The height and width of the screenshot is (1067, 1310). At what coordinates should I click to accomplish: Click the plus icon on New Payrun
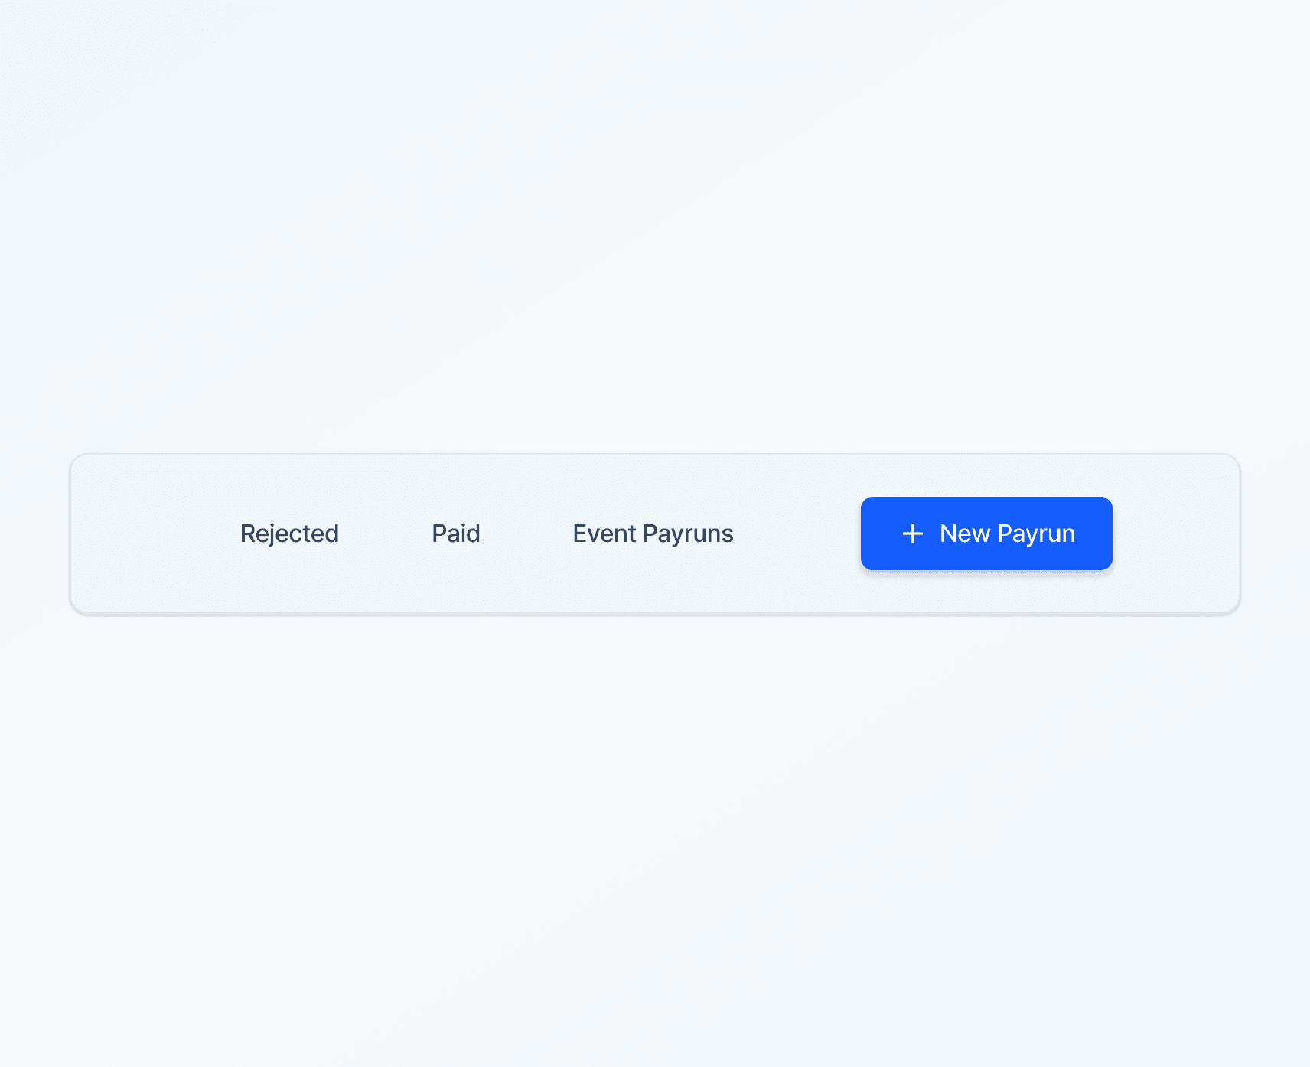tap(912, 533)
